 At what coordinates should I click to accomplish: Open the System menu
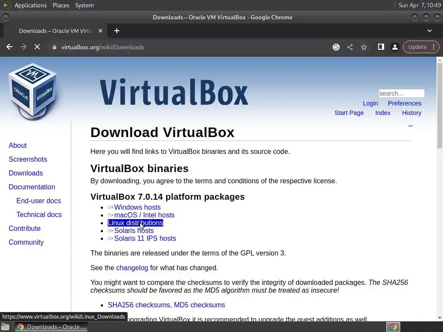(x=84, y=5)
